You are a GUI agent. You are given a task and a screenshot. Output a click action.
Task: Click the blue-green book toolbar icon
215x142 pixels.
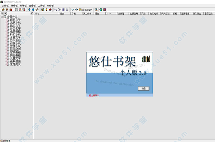pyautogui.click(x=33, y=10)
